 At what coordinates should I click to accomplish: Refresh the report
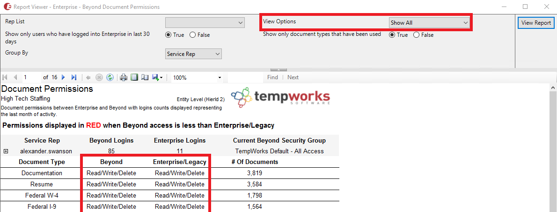110,77
